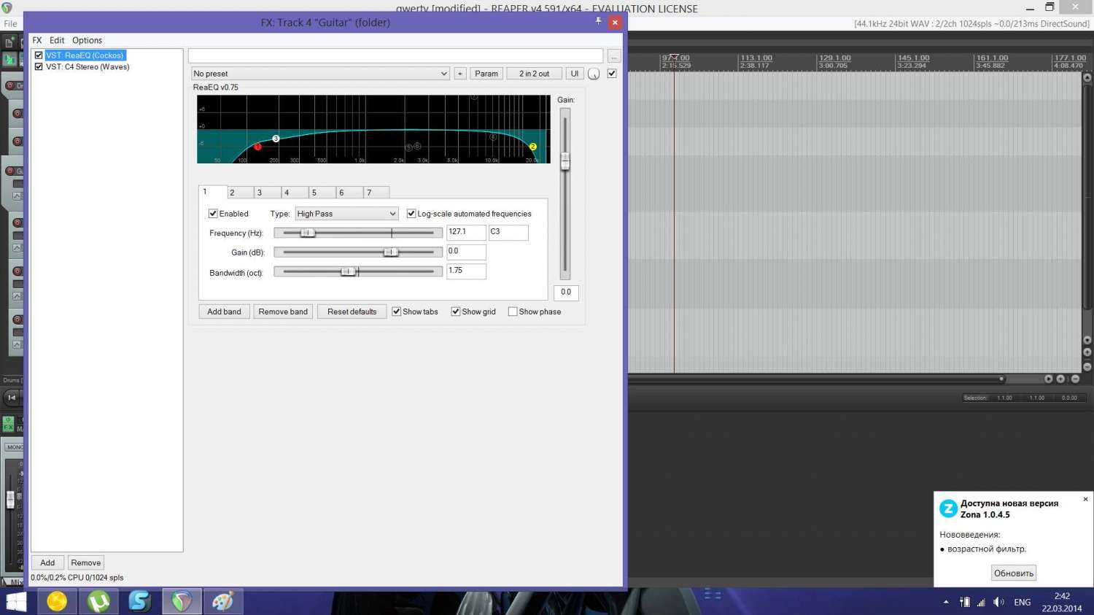The height and width of the screenshot is (615, 1094).
Task: Expand the No preset dropdown
Action: point(320,74)
